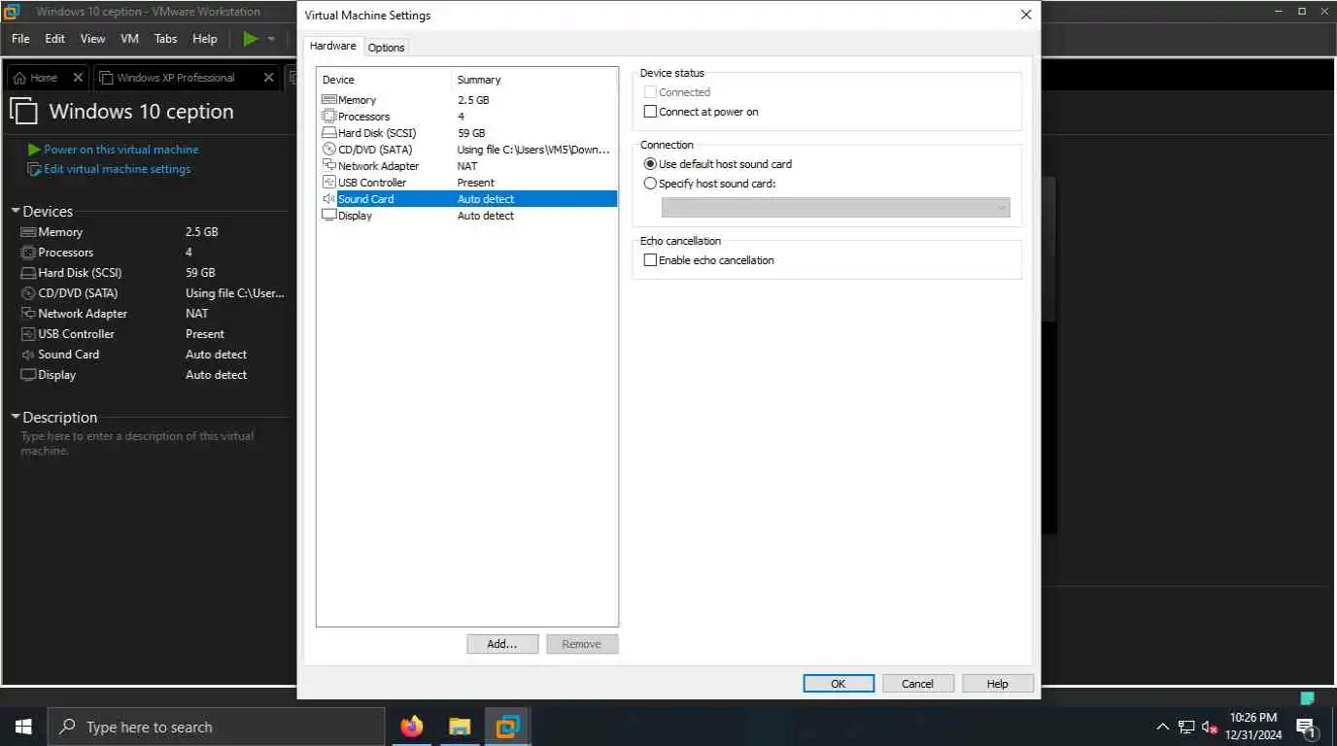Image resolution: width=1337 pixels, height=746 pixels.
Task: Click the Add... button
Action: 502,644
